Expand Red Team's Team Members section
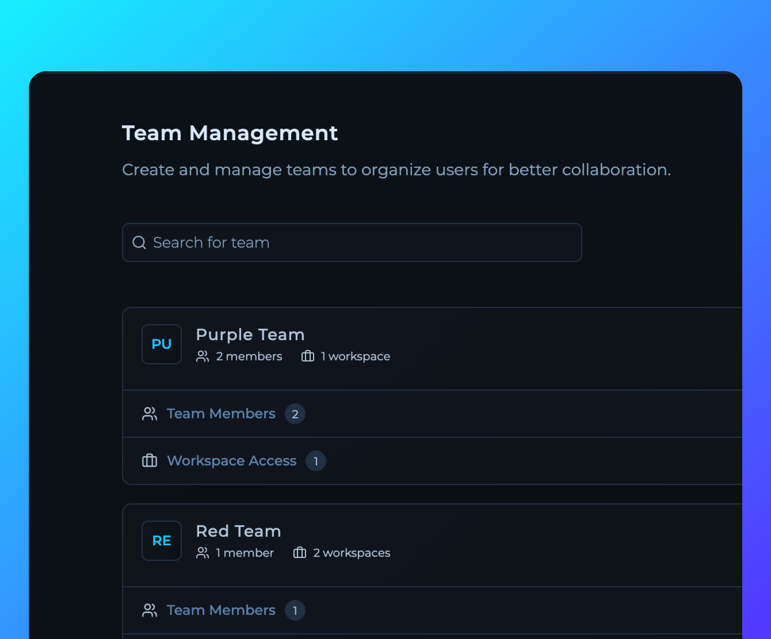771x639 pixels. (432, 610)
